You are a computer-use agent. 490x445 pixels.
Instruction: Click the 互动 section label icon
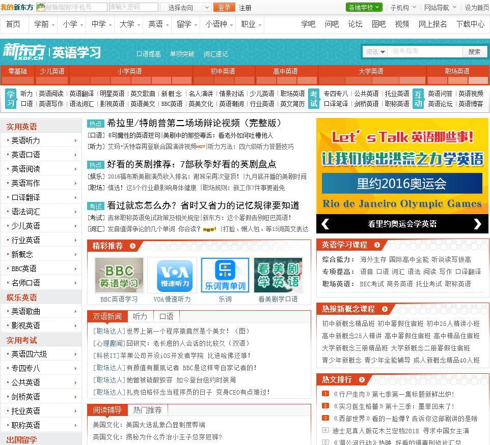(x=418, y=99)
